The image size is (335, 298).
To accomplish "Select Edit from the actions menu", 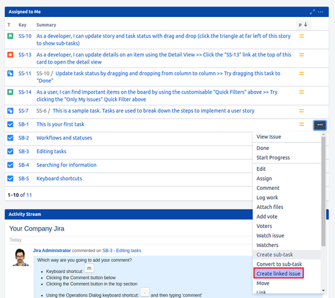I will 261,169.
